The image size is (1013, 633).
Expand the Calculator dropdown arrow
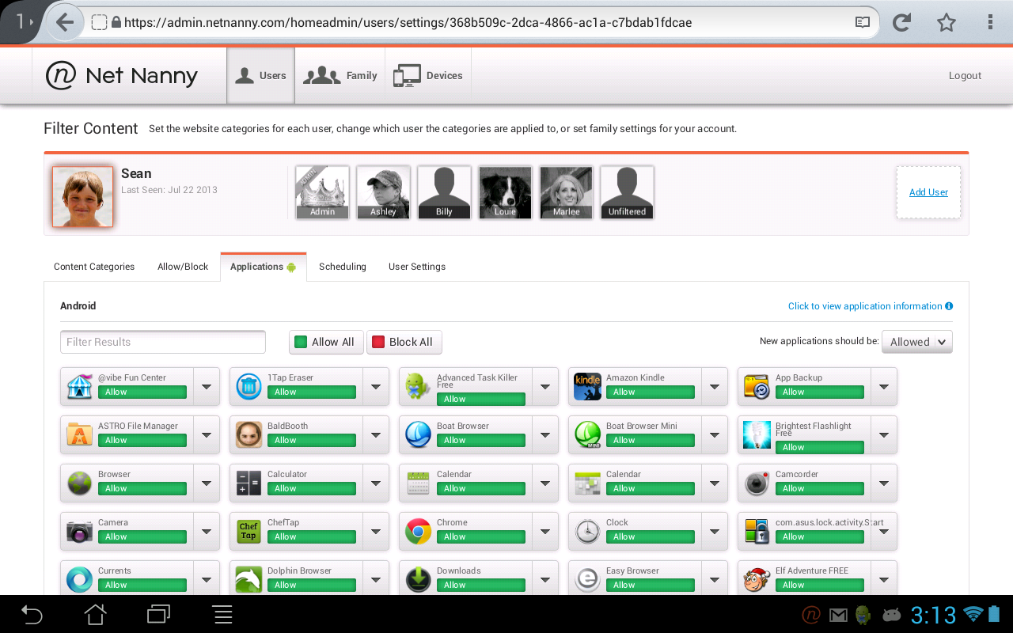pos(376,483)
